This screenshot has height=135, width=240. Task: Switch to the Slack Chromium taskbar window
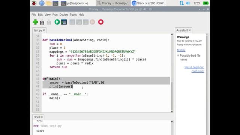(149, 3)
